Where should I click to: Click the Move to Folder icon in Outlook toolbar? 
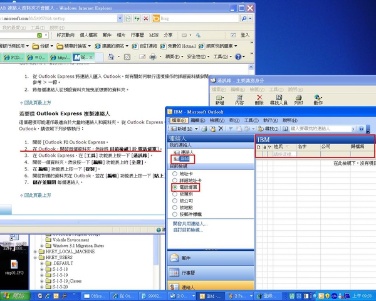[212, 129]
